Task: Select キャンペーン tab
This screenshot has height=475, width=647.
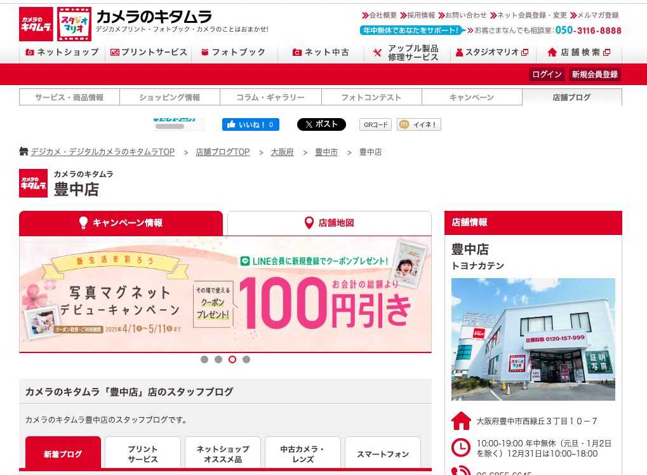Action: pos(472,97)
